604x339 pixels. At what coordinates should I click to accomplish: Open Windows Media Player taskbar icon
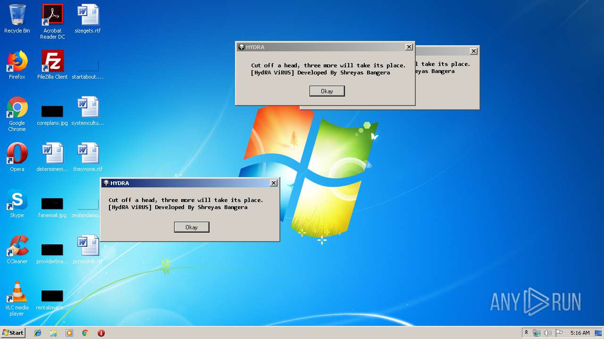tap(69, 333)
